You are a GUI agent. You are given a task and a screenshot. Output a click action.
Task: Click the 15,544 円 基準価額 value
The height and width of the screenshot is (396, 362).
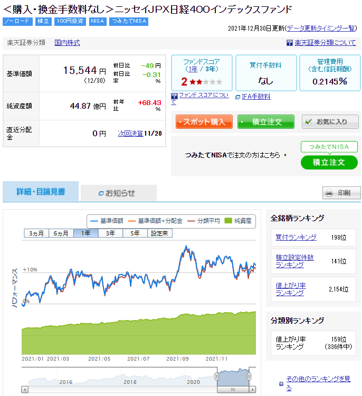coord(84,70)
